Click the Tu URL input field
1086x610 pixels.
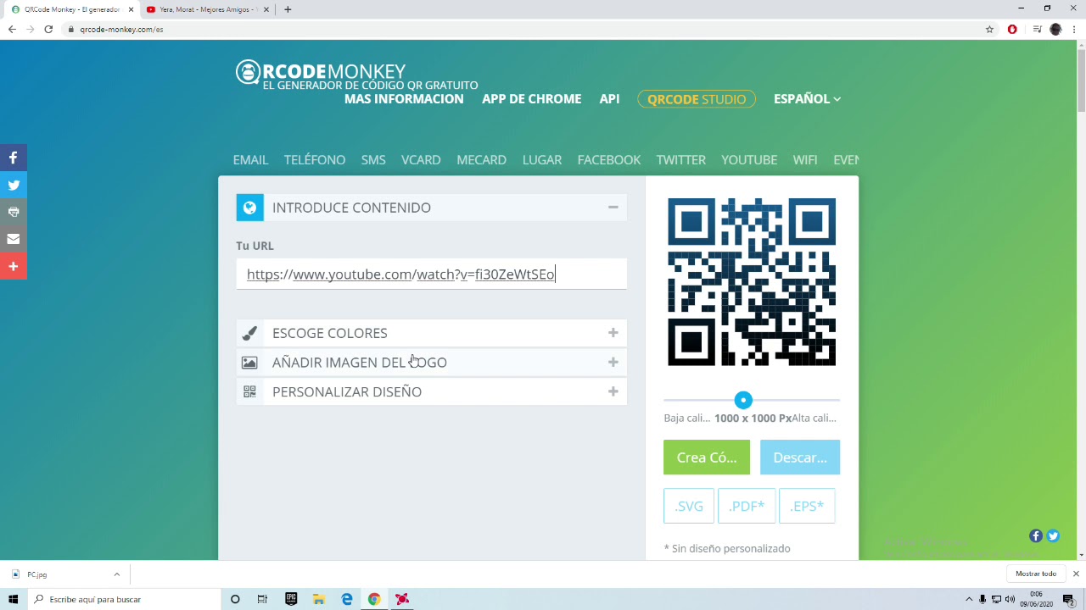431,274
